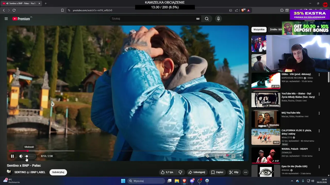The image size is (330, 185).
Task: Open options menu for CALIFORNIA VLOG 3
Action: click(319, 131)
